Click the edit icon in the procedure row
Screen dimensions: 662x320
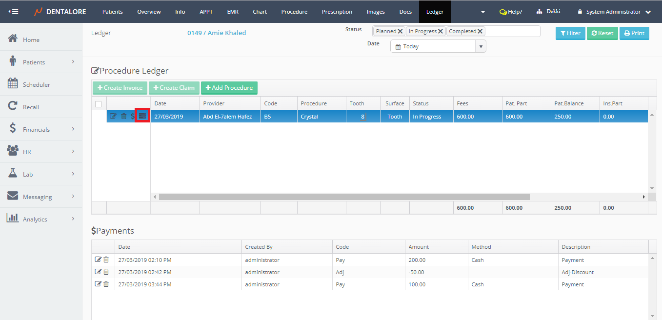tap(113, 116)
